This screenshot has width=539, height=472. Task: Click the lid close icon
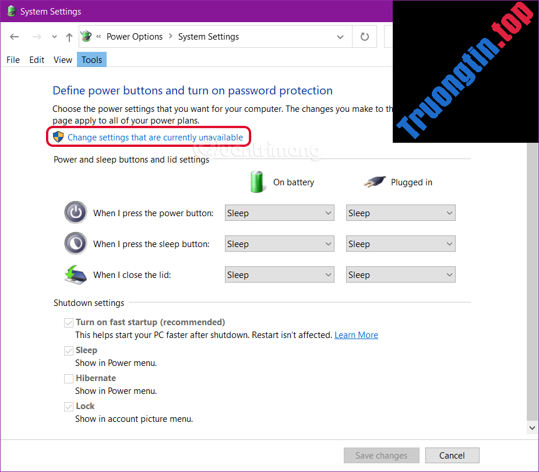75,274
